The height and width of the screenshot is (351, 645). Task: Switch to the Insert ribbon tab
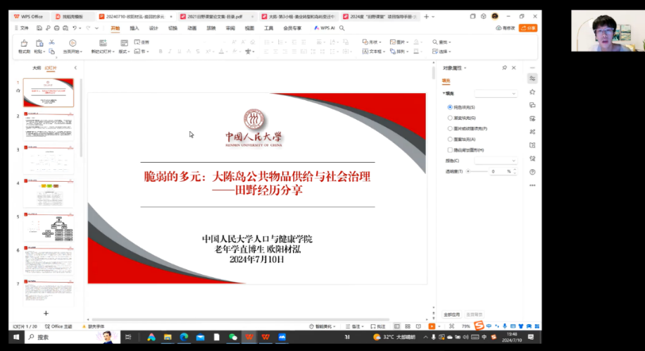[134, 28]
